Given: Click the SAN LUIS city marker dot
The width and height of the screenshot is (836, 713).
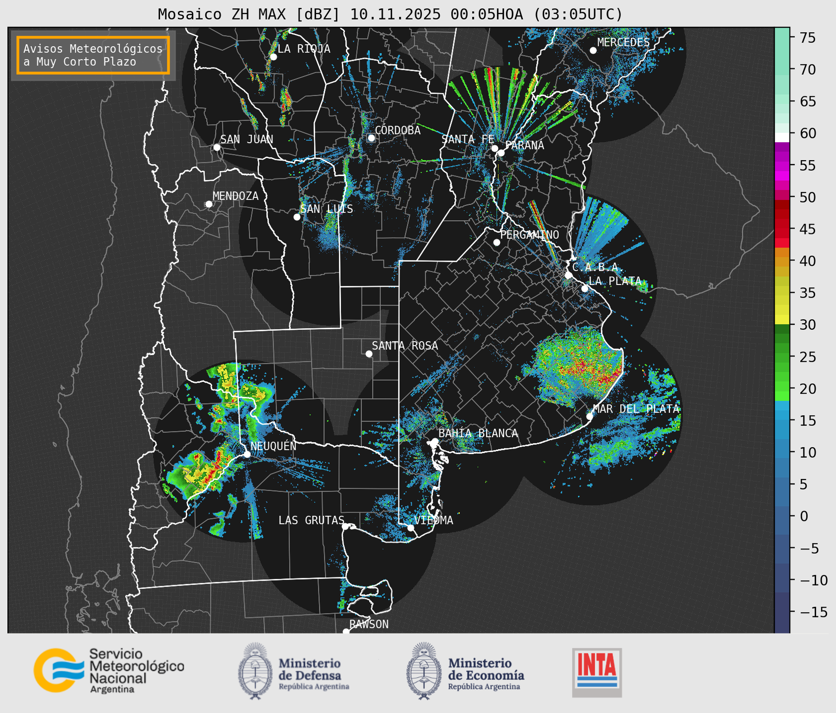Looking at the screenshot, I should [x=297, y=217].
